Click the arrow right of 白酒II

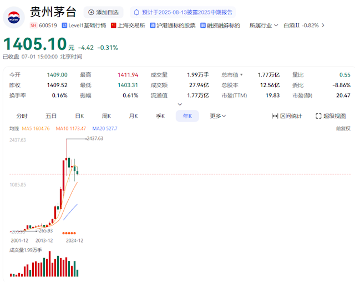(323, 26)
